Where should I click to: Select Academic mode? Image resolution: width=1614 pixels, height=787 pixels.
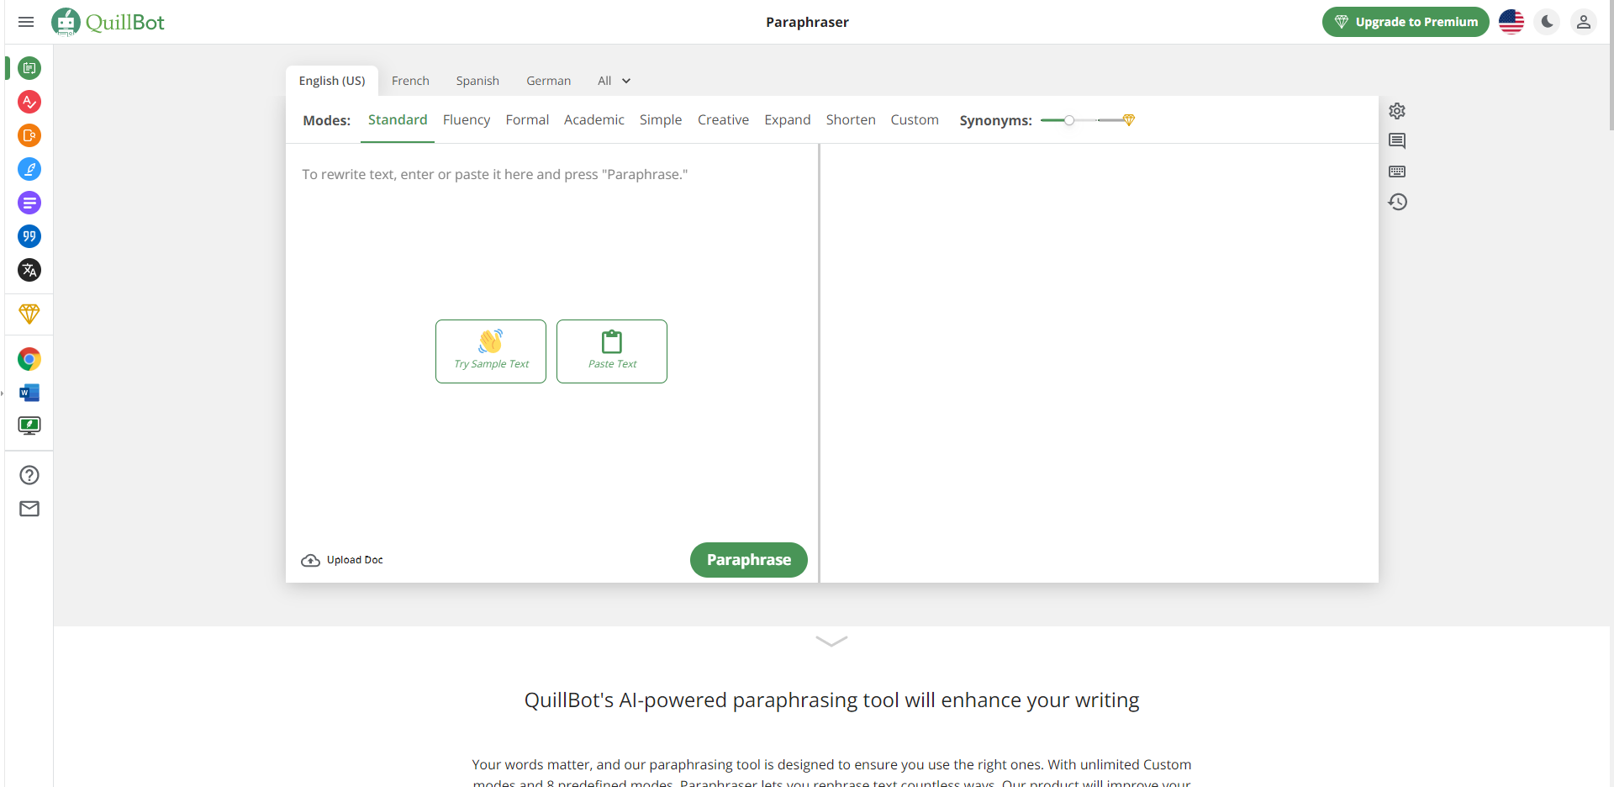point(593,120)
